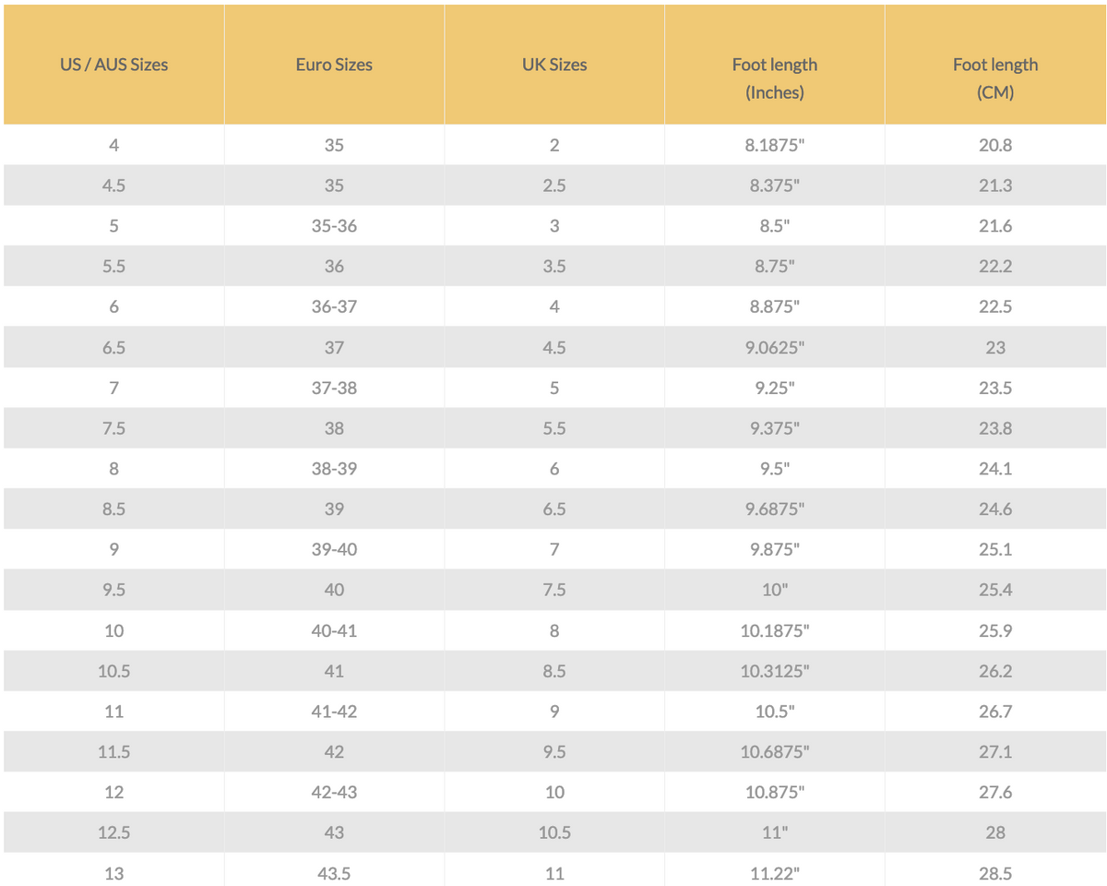Select the UK size 8.5 cell
This screenshot has height=886, width=1107.
pos(554,671)
